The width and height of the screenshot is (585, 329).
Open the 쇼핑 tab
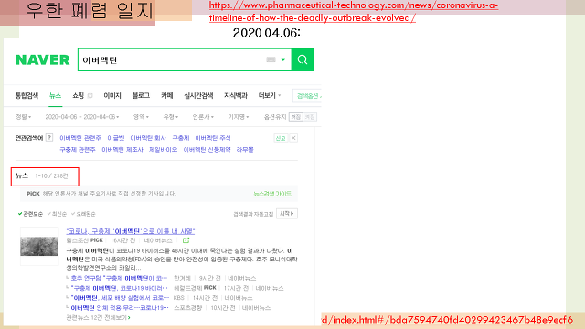pos(79,95)
